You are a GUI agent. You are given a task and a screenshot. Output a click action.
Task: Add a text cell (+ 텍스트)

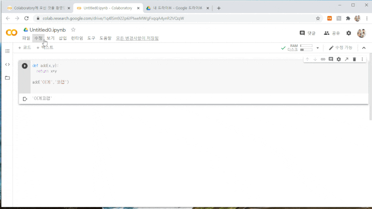coord(45,47)
